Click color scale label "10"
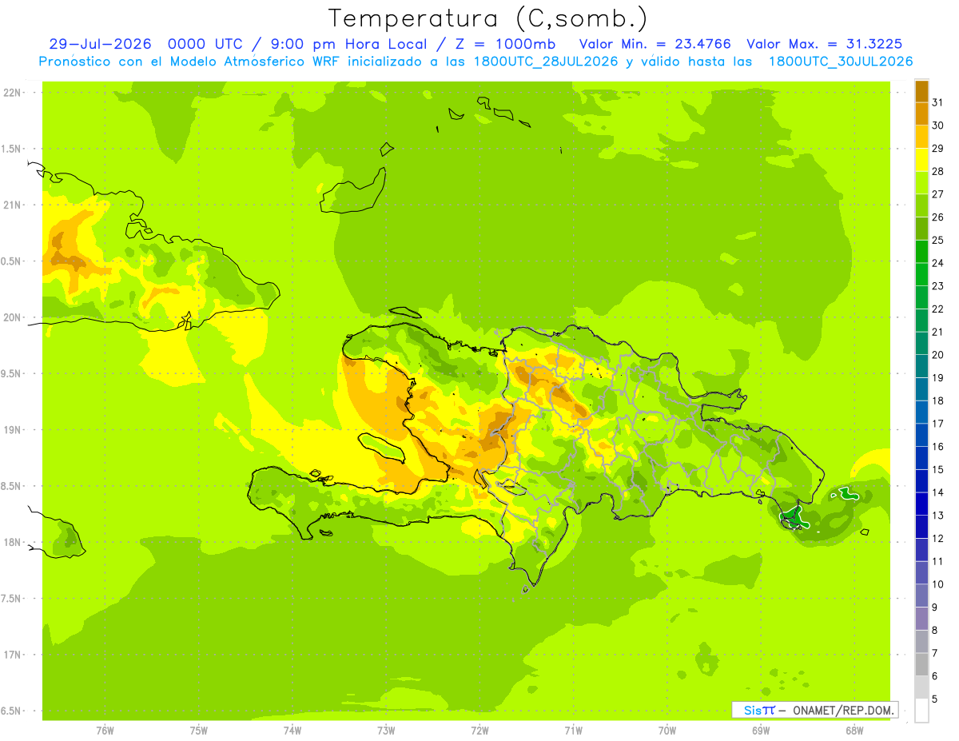 (x=938, y=584)
